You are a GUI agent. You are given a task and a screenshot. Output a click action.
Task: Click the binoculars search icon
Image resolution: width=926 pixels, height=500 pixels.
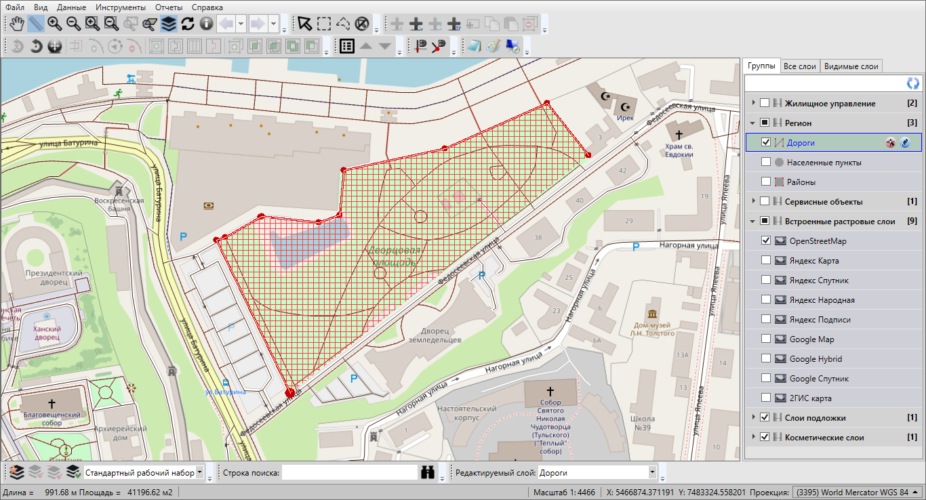428,472
